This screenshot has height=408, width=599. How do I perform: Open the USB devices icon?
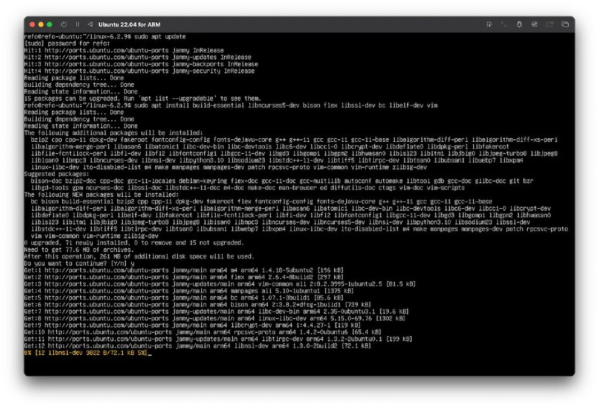519,24
